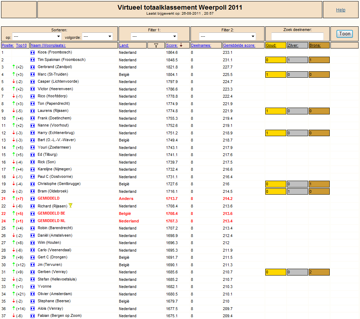The image size is (360, 319).
Task: Sort by Gemiddelde score column header
Action: coord(239,45)
